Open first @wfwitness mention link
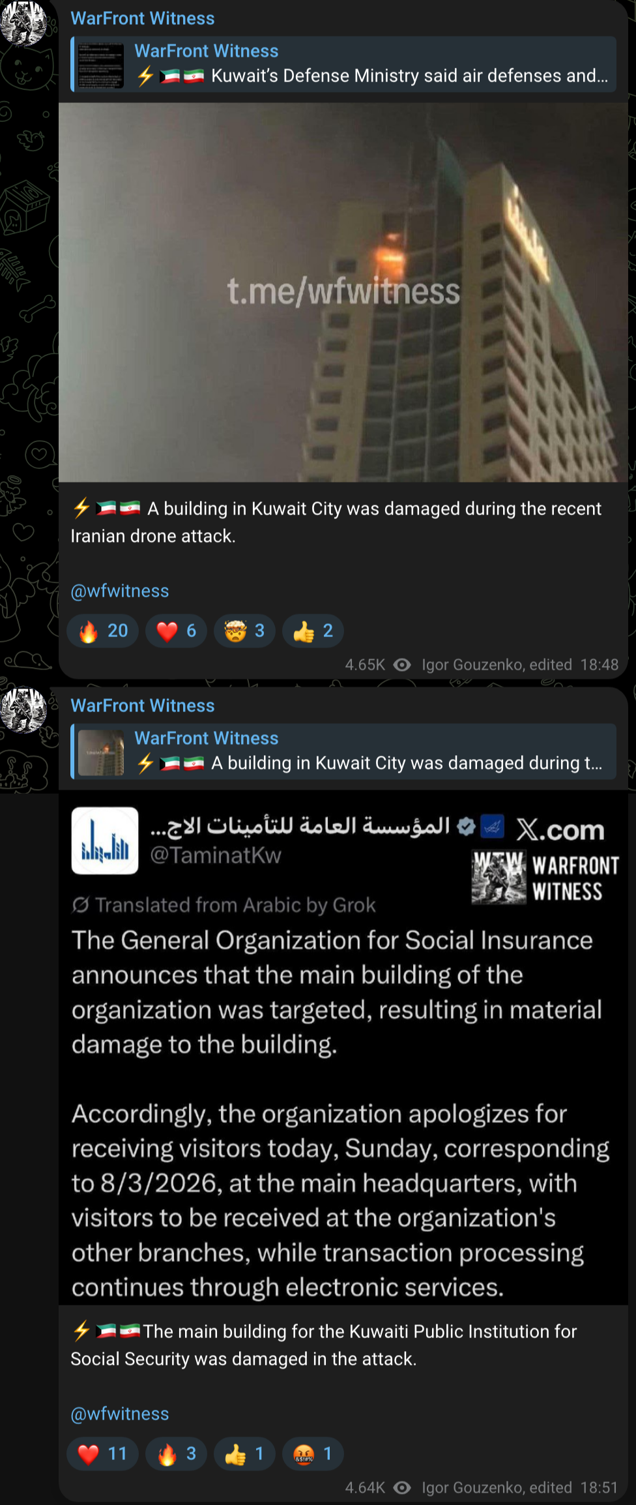 tap(120, 591)
